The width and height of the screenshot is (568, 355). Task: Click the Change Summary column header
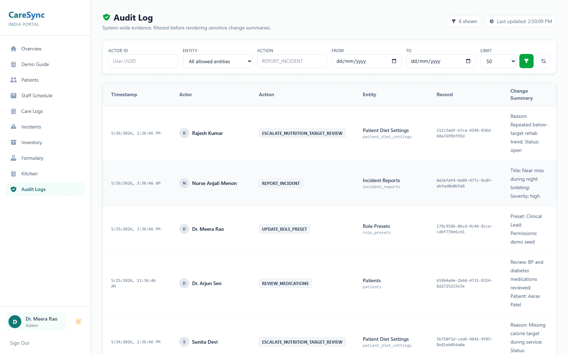point(521,94)
